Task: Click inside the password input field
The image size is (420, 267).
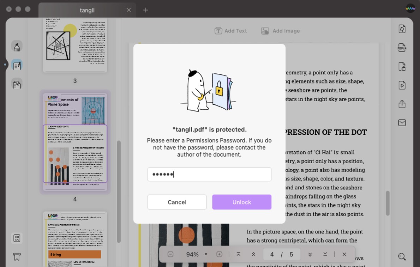Action: click(x=209, y=174)
